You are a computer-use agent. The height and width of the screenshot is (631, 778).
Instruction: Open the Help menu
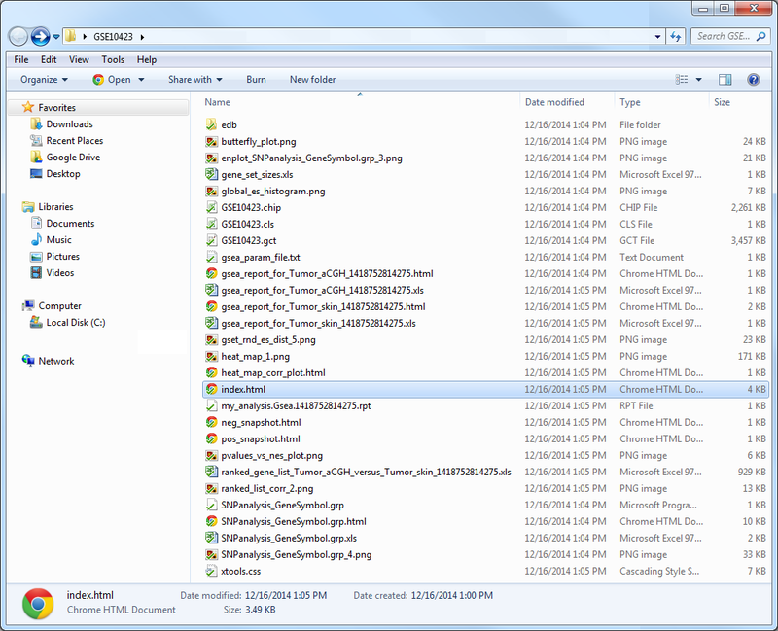coord(147,59)
